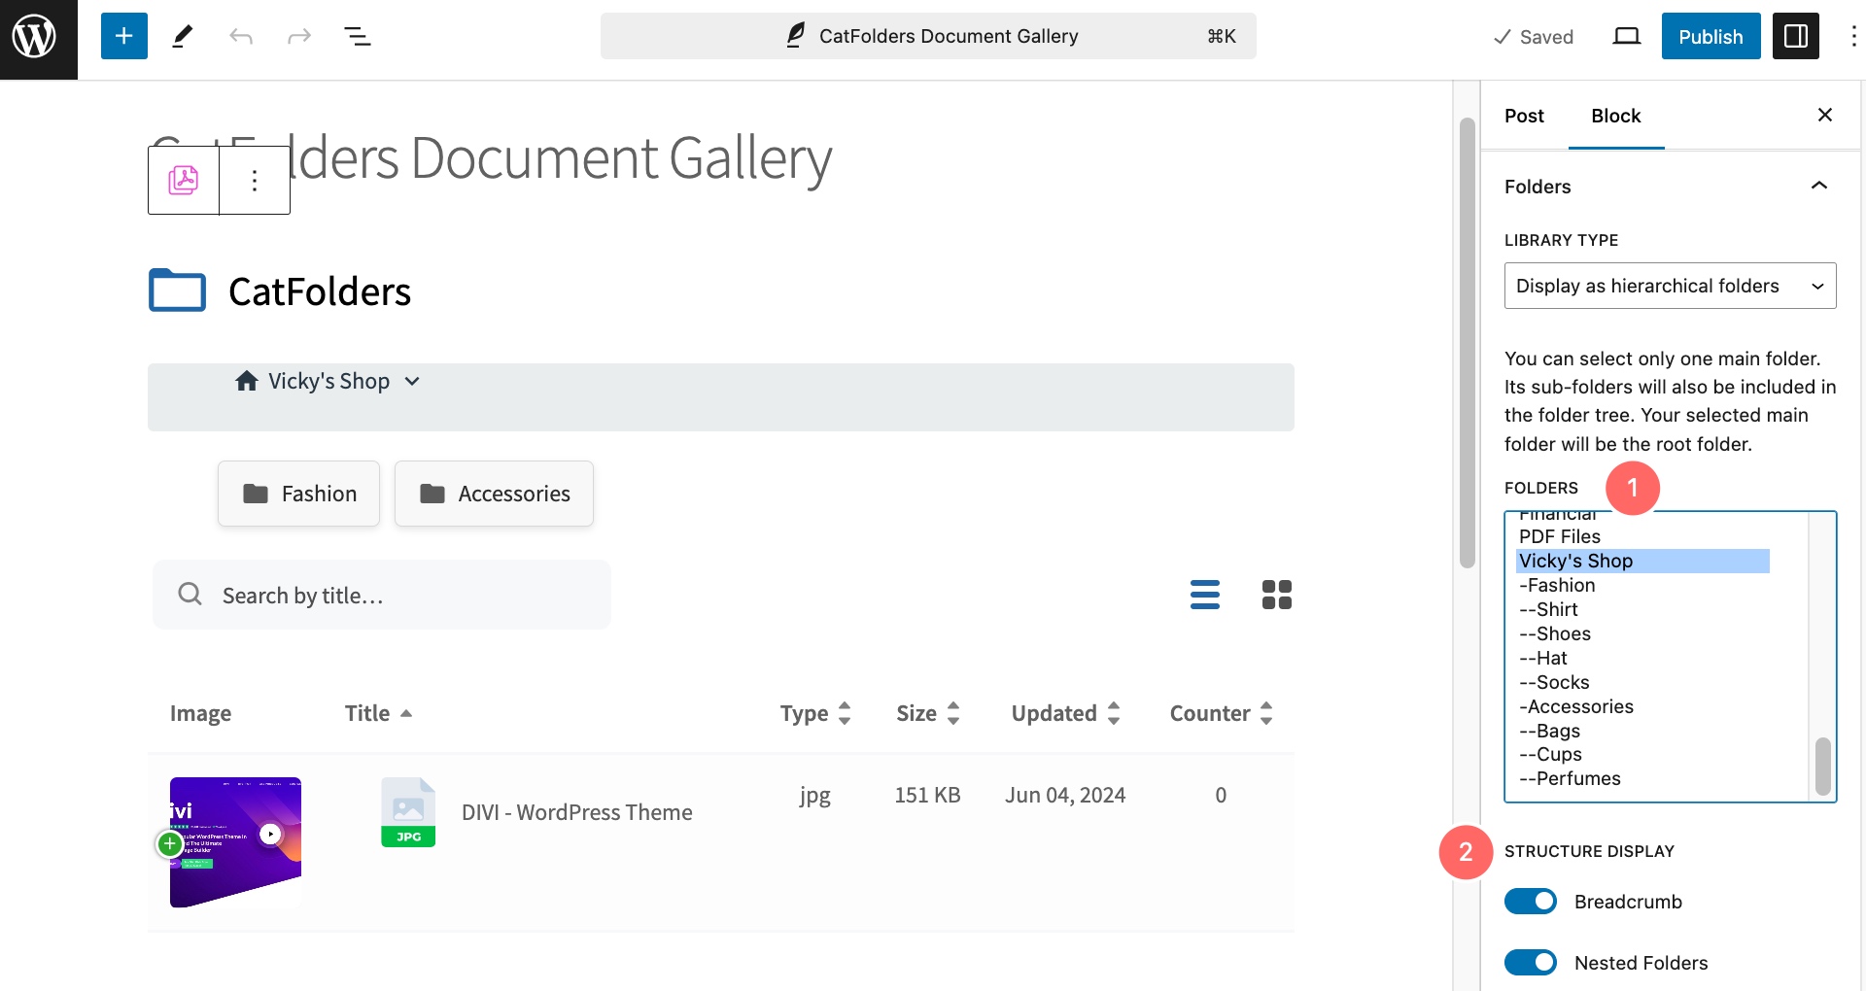Toggle the Settings sidebar panel icon

pos(1795,37)
